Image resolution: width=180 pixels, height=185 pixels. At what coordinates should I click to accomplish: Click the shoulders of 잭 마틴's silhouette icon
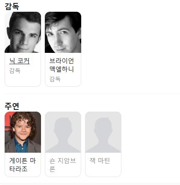click(103, 148)
